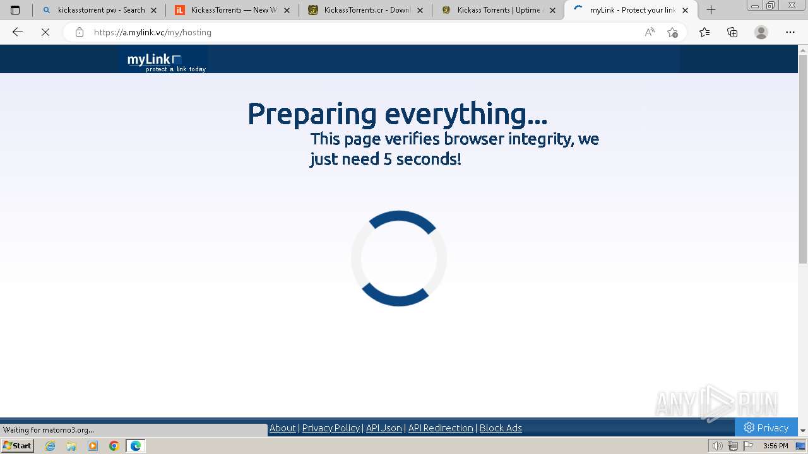
Task: Click the Read aloud icon
Action: pos(650,32)
